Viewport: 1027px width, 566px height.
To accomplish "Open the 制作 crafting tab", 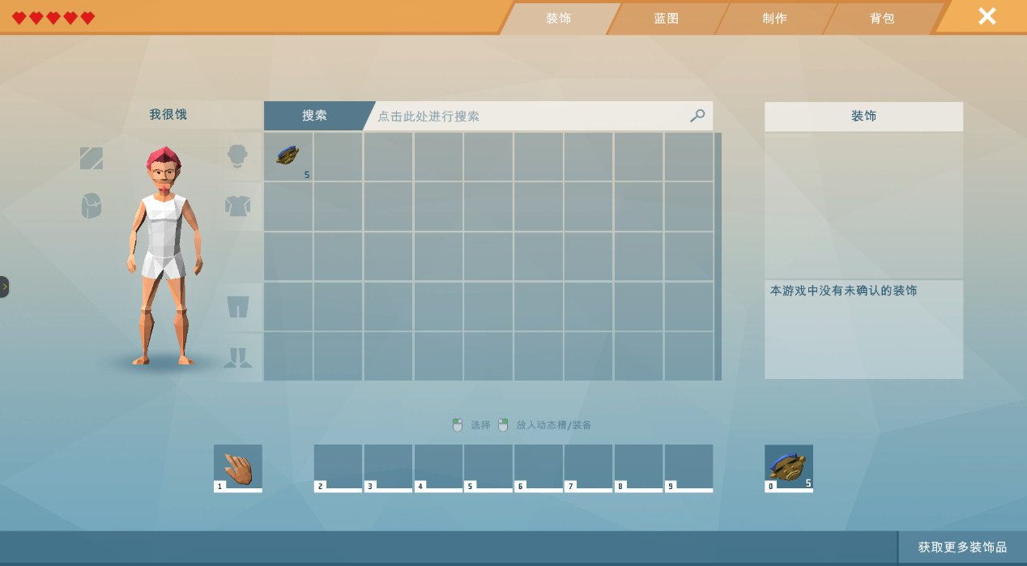I will point(774,19).
